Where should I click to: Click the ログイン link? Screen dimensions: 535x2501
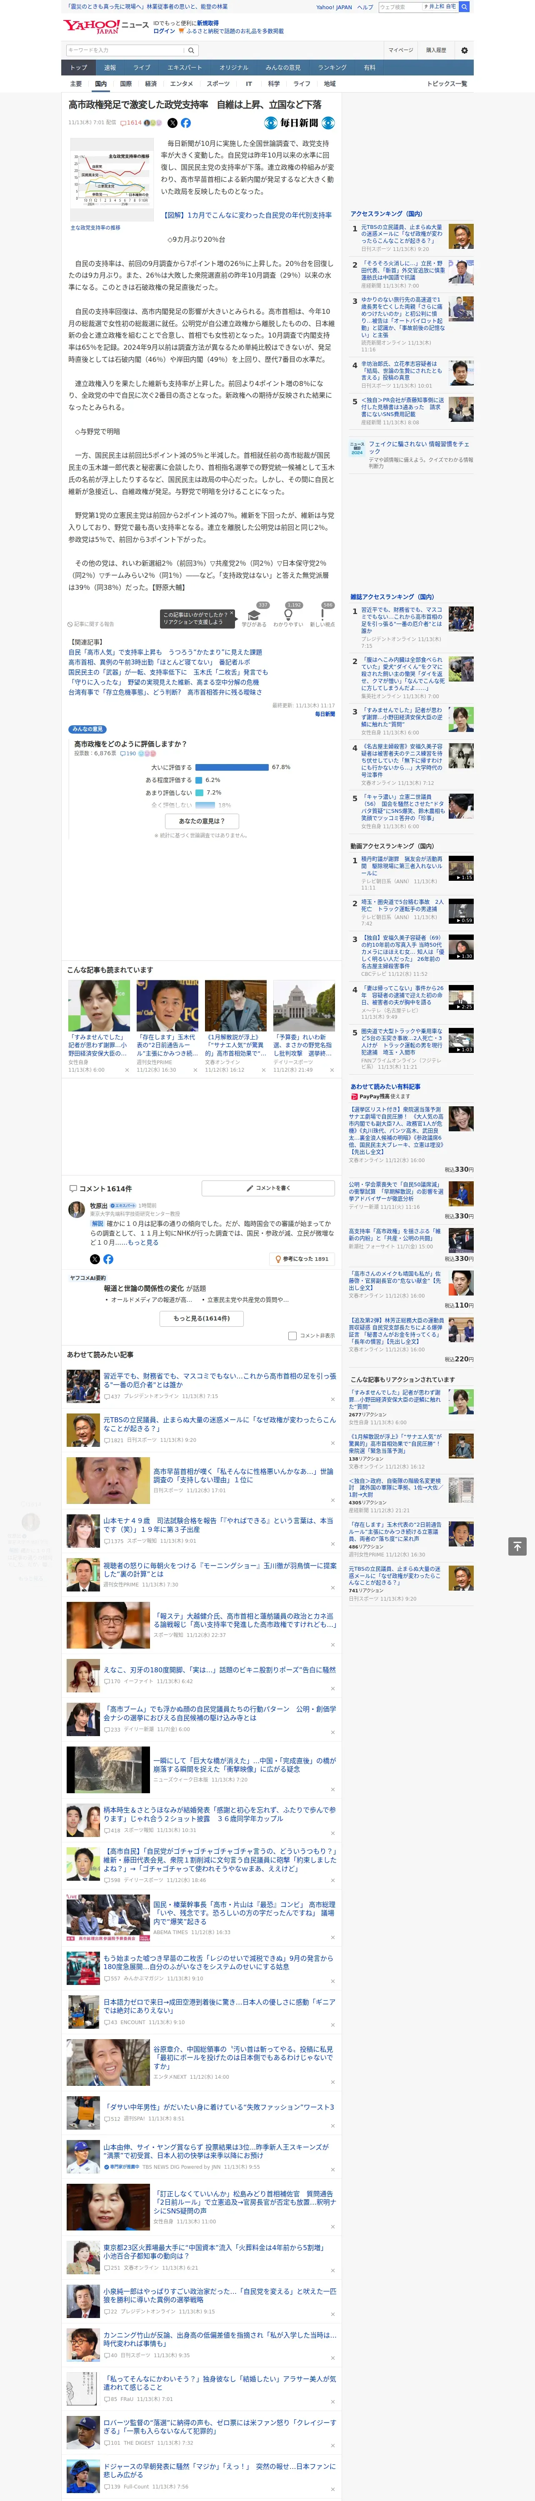(x=164, y=31)
